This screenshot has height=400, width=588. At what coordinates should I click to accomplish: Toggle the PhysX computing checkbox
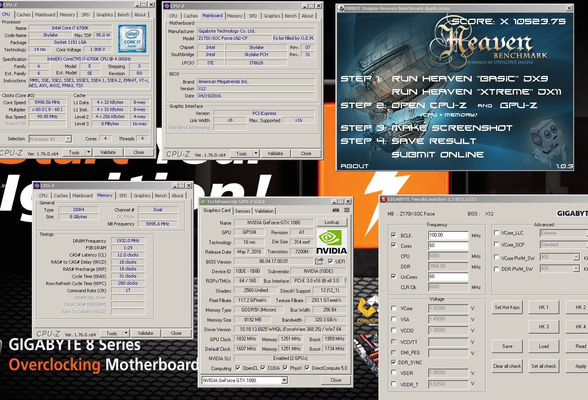coord(285,368)
